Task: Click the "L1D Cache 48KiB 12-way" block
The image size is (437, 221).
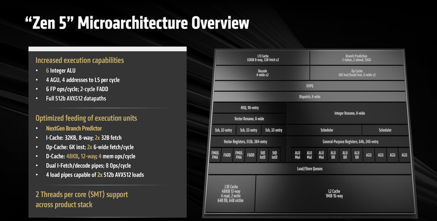Action: point(230,194)
